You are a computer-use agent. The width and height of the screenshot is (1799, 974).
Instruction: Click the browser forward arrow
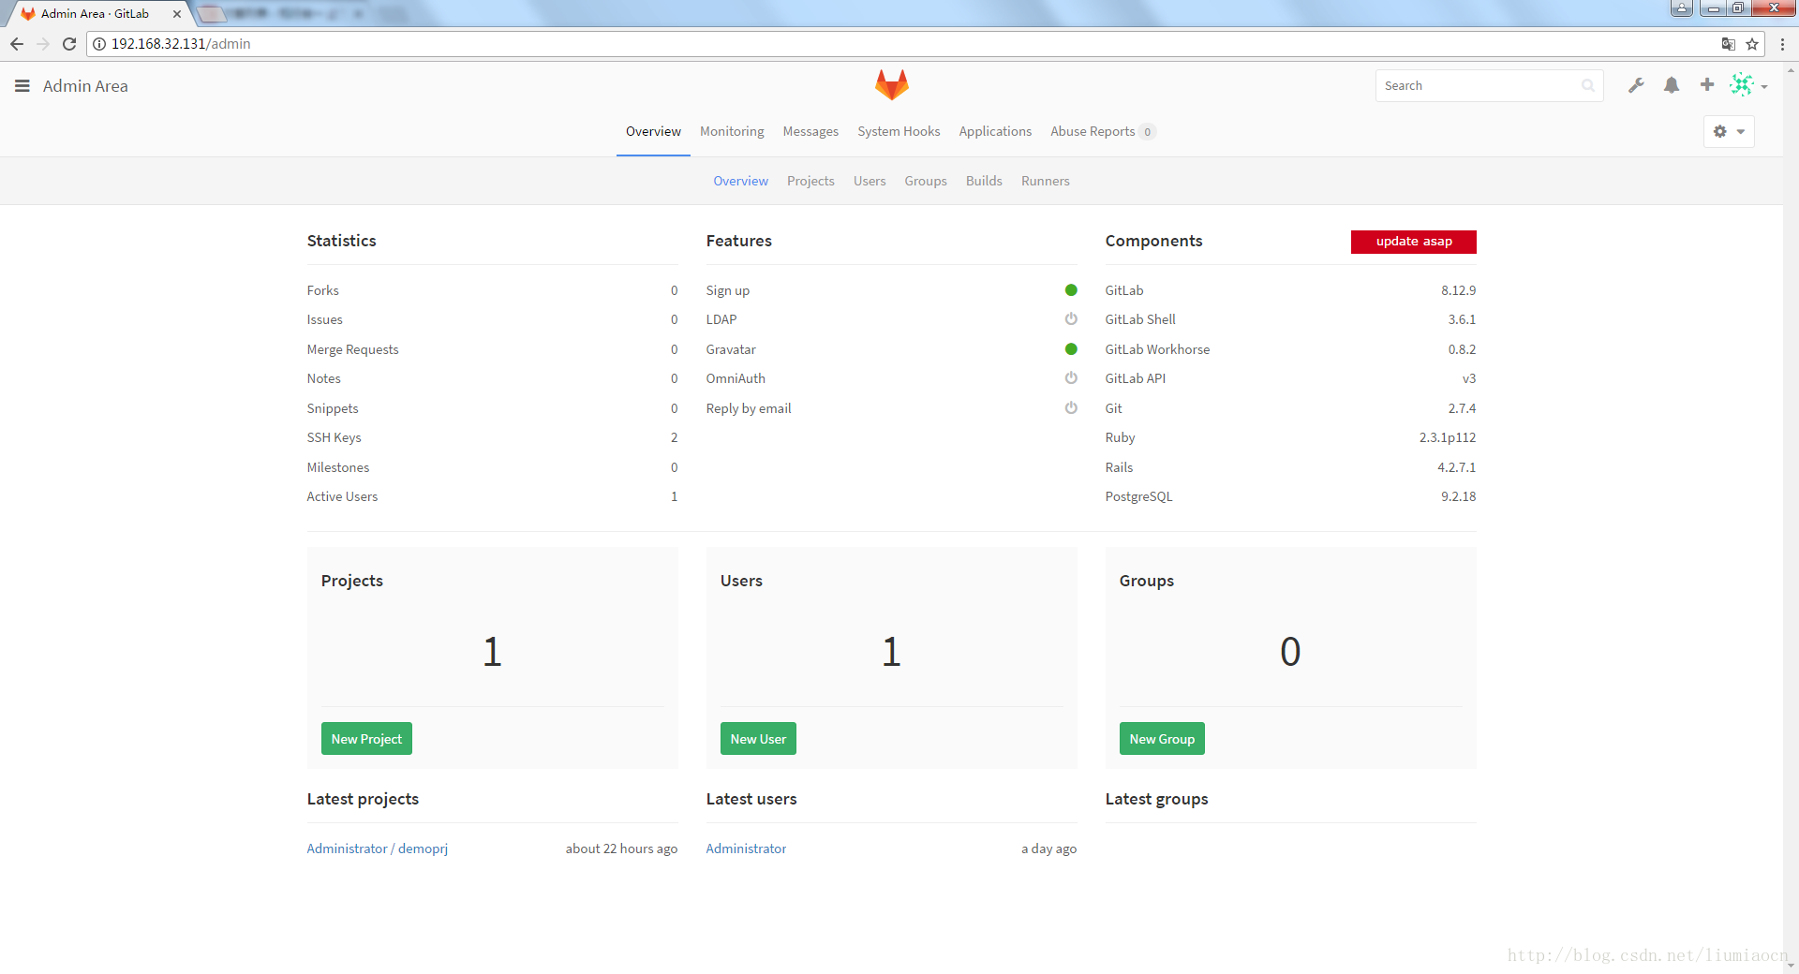pos(43,44)
